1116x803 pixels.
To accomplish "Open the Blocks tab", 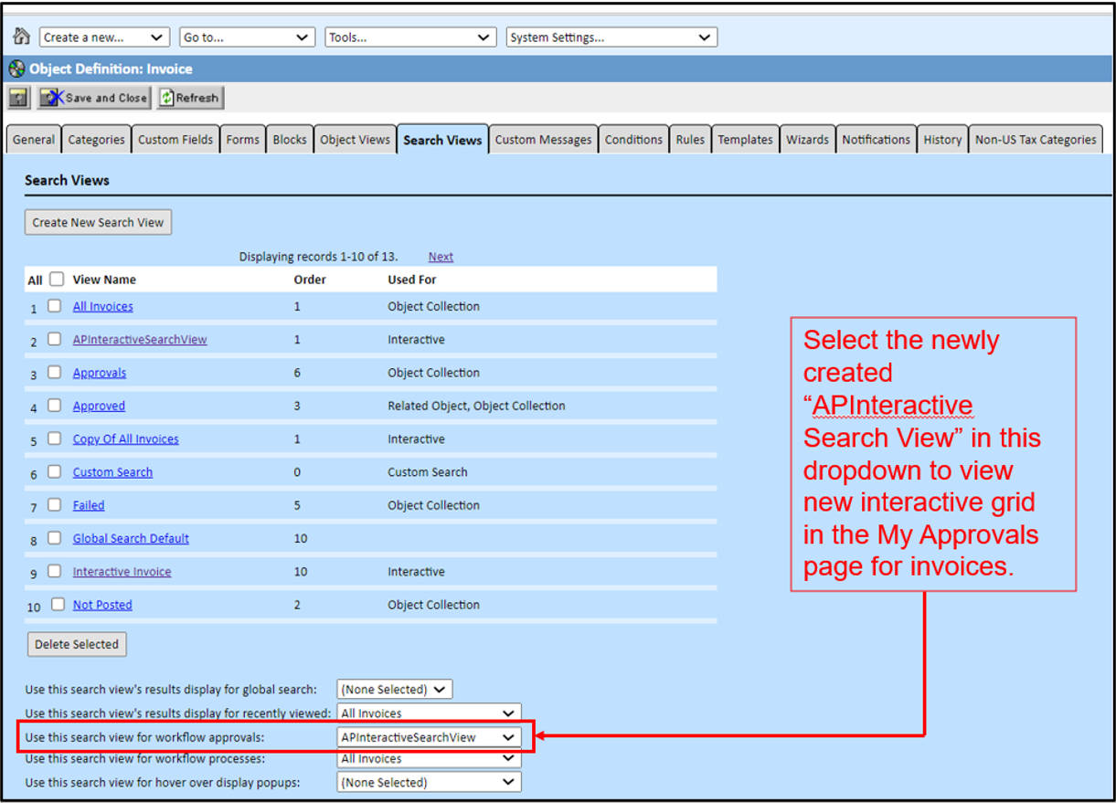I will click(290, 140).
